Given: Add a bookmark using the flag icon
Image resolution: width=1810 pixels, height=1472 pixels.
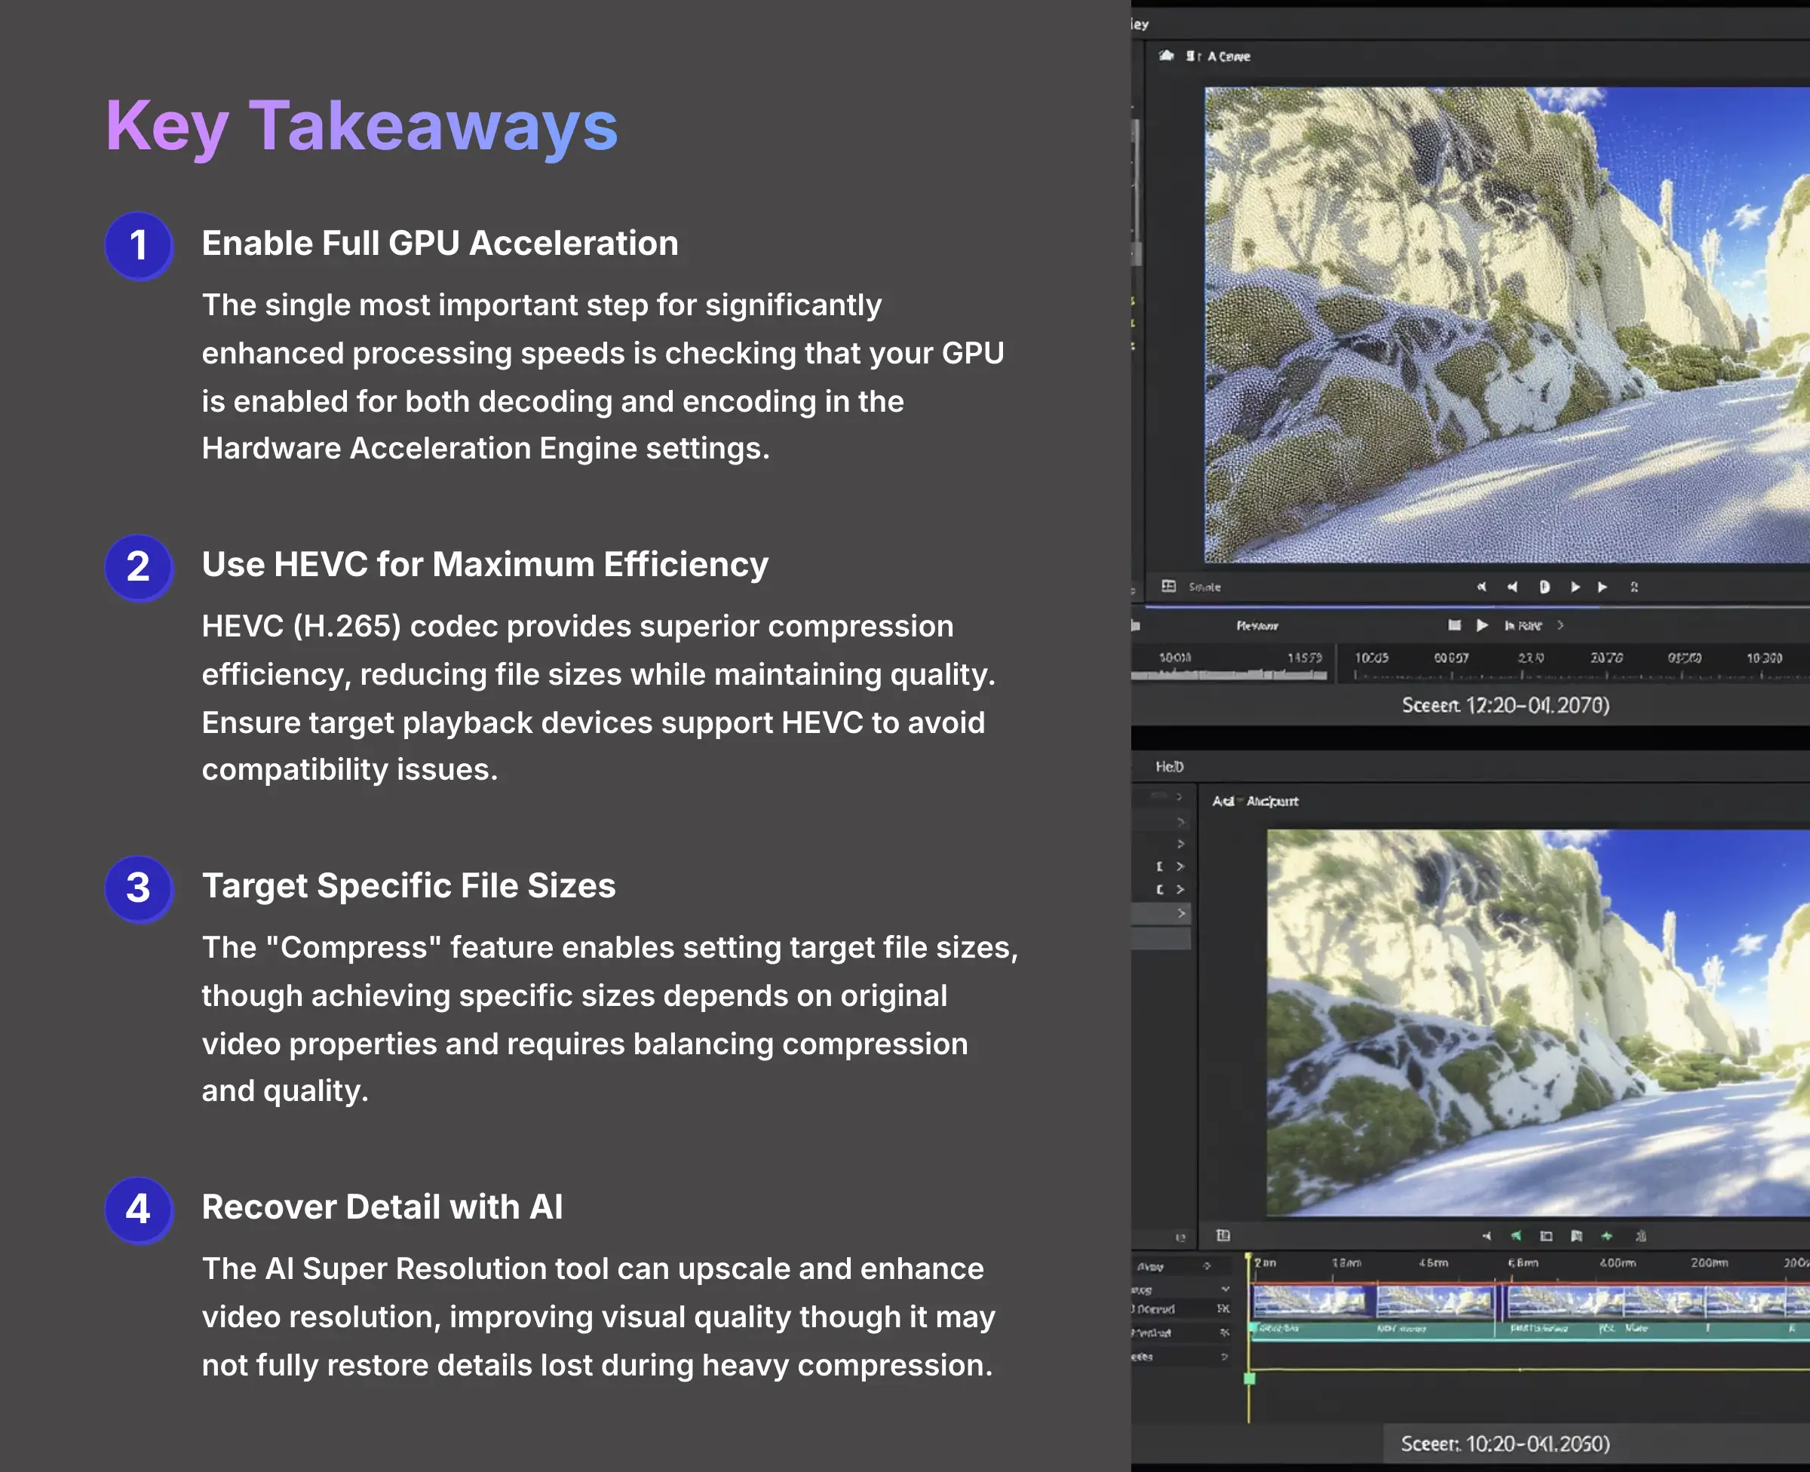Looking at the screenshot, I should pos(1577,1236).
